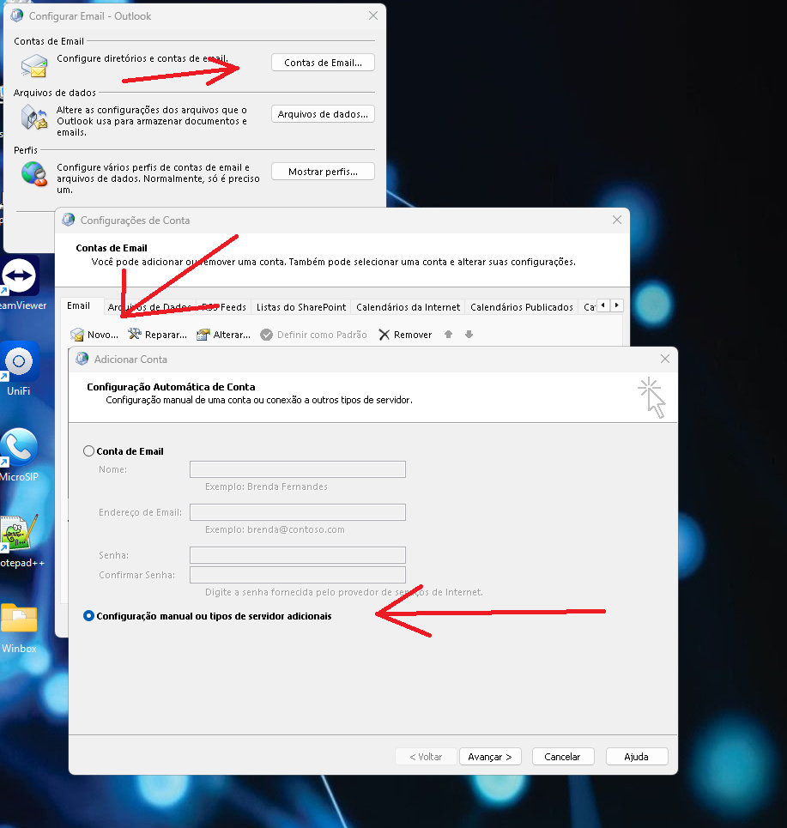Open Mostrar perfis button
This screenshot has width=787, height=828.
click(x=323, y=172)
